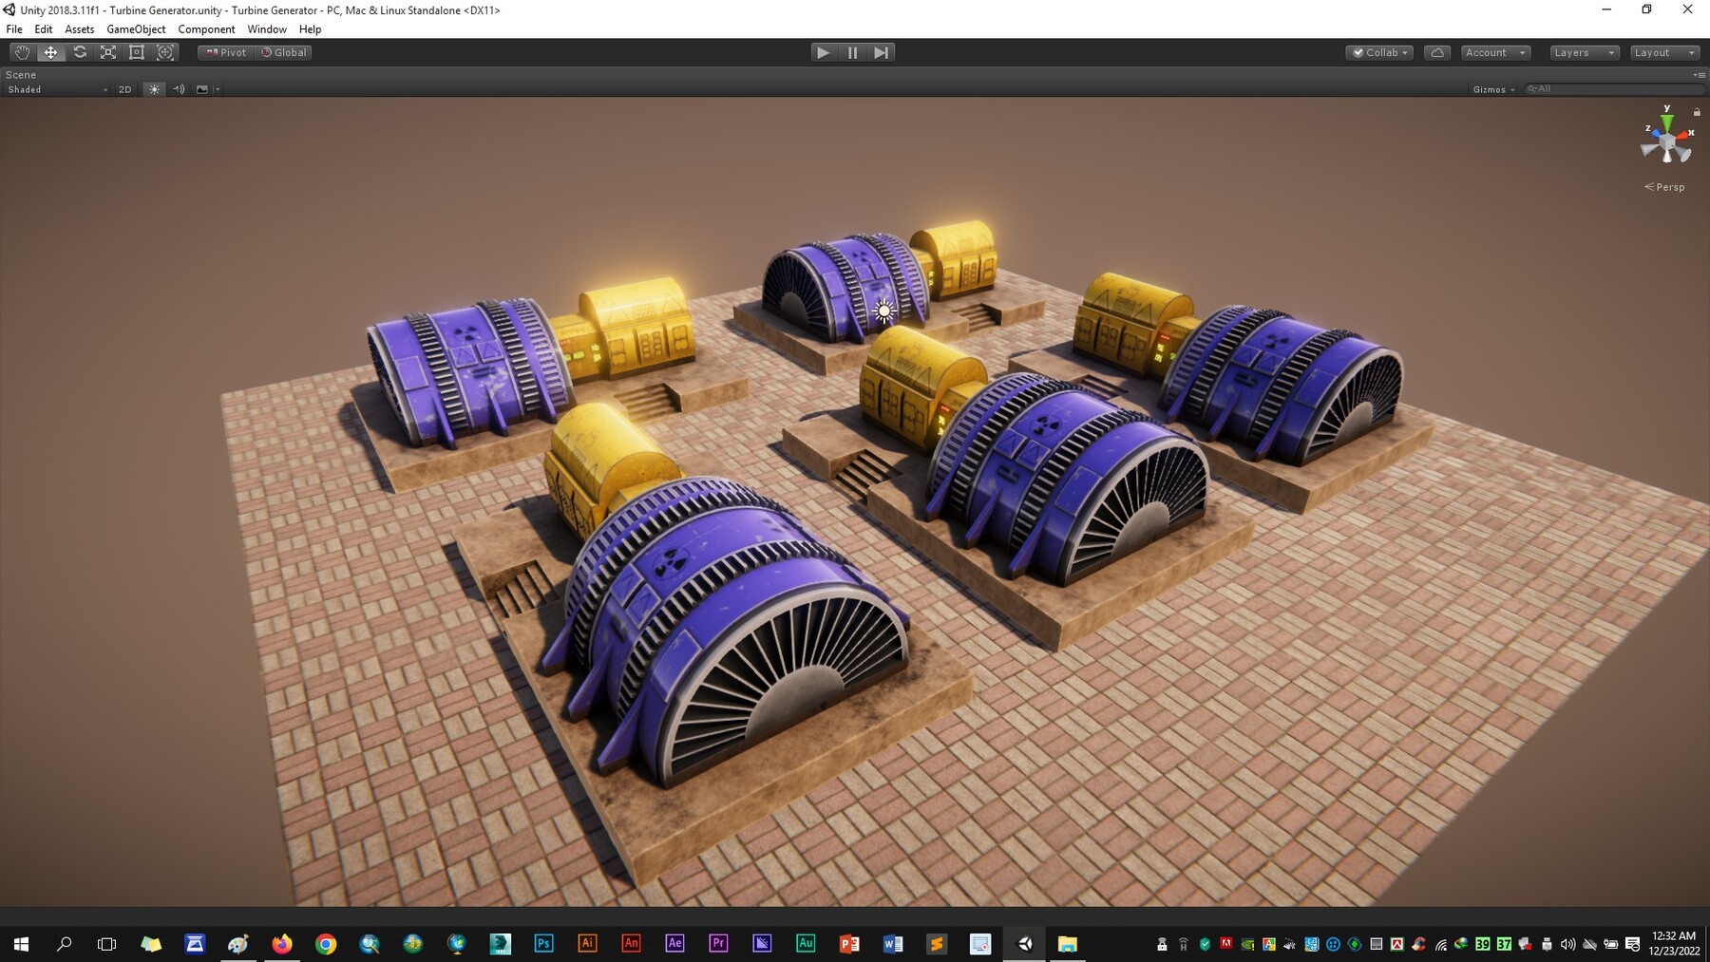Select the Scale tool
The height and width of the screenshot is (962, 1710).
108,52
